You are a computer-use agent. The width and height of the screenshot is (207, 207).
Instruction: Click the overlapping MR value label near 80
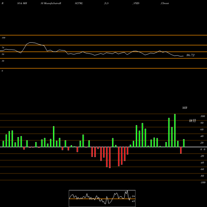(193, 121)
